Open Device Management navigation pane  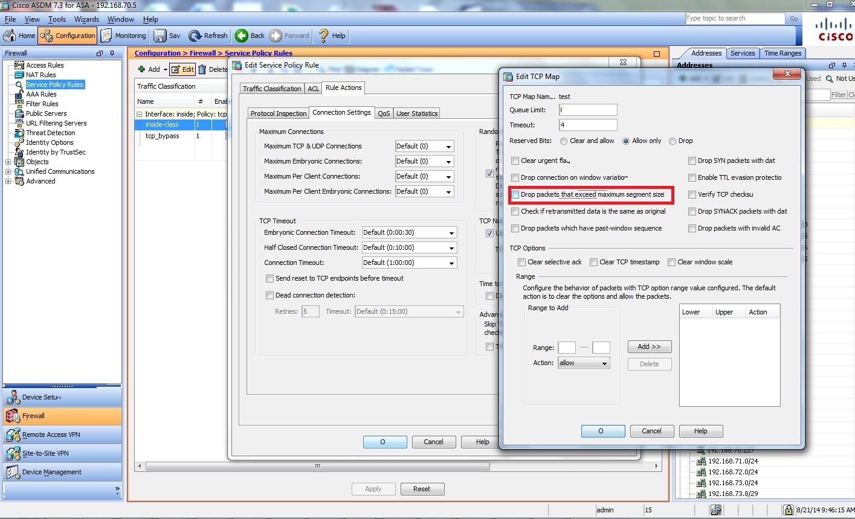tap(62, 472)
